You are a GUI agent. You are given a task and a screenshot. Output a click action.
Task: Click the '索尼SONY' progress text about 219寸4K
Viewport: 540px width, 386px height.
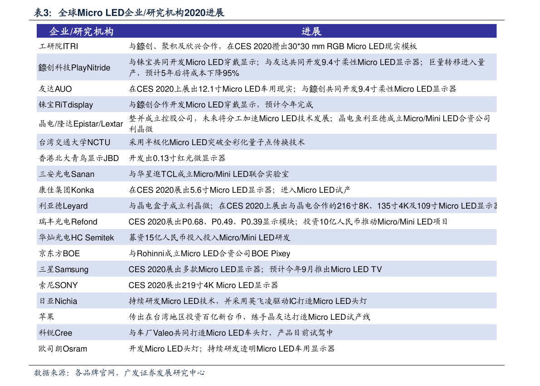pyautogui.click(x=203, y=285)
